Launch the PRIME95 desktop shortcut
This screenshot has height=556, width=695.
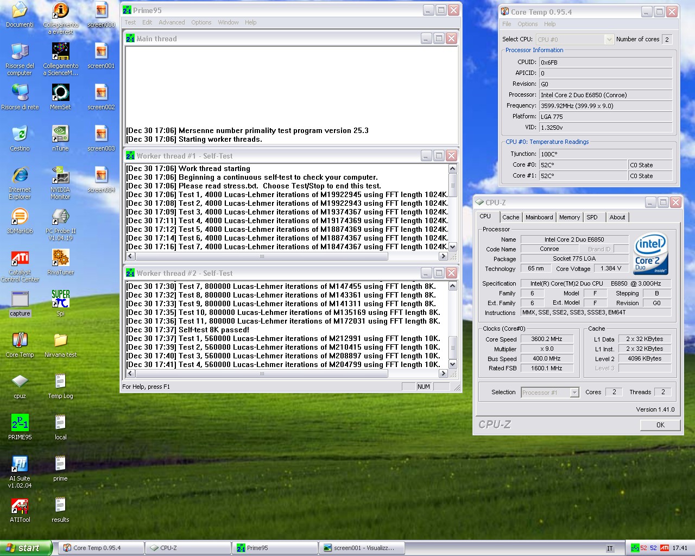click(20, 427)
